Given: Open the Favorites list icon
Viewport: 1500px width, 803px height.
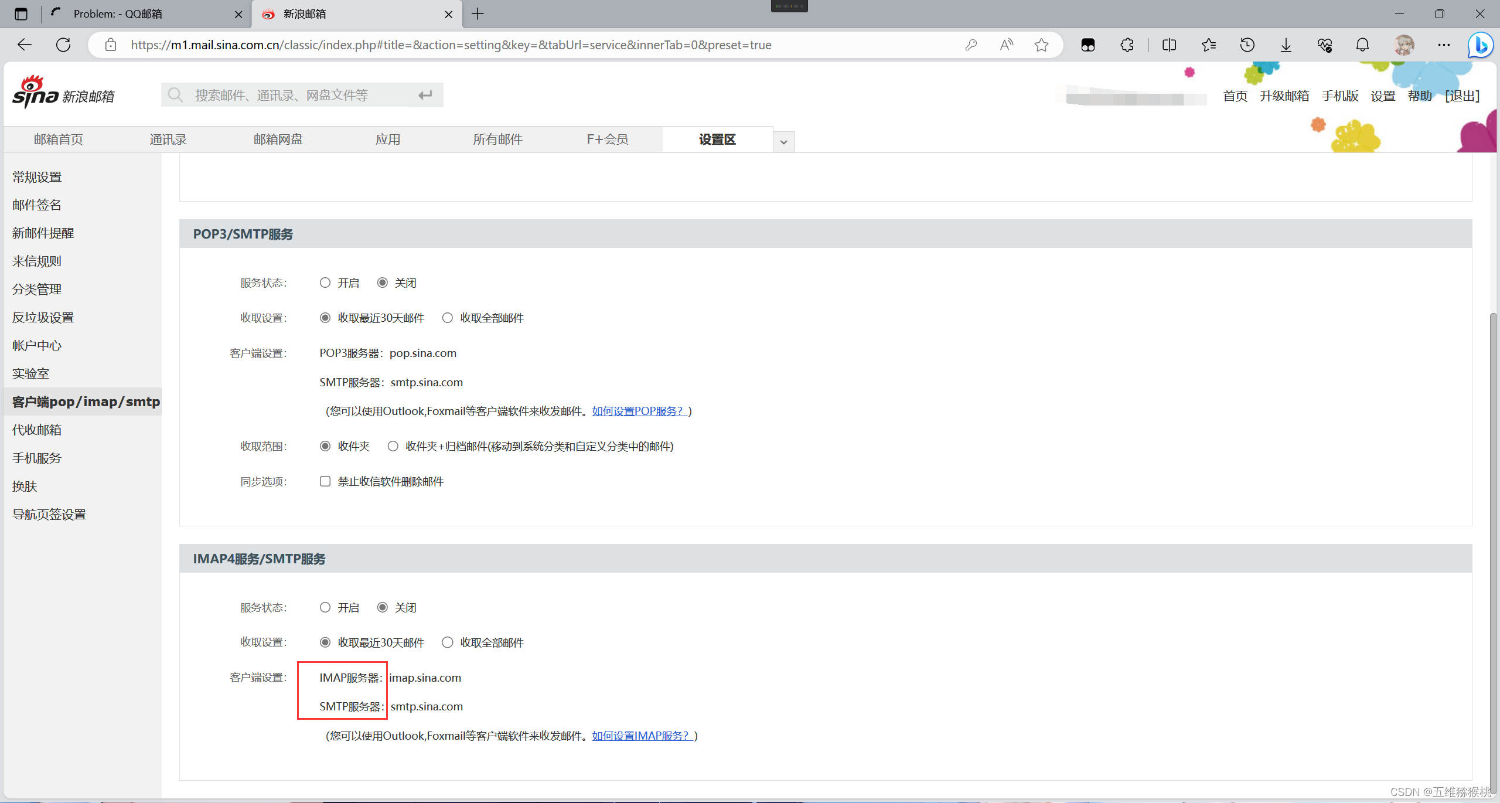Looking at the screenshot, I should coord(1208,45).
